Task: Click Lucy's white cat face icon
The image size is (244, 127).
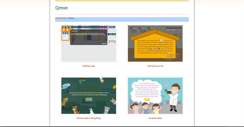Action: (161, 40)
